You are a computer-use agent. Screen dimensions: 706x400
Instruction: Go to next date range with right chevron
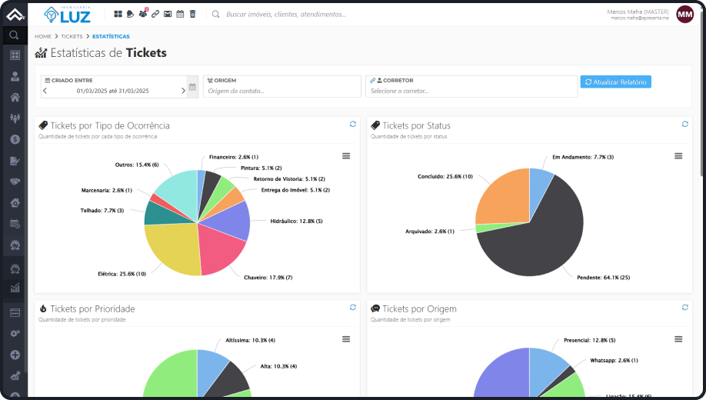click(x=183, y=91)
